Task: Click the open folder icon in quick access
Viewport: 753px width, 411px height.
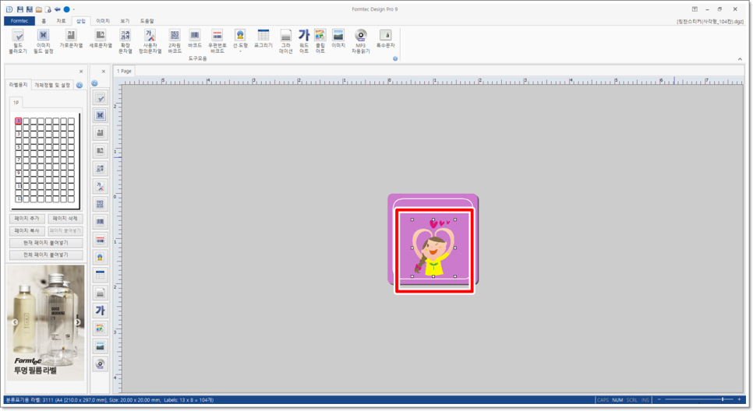Action: [x=38, y=9]
